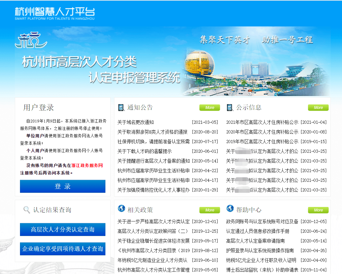The image size is (342, 274).
Task: Open 高层次人才分类认定政策问答（二）
Action: point(153,231)
